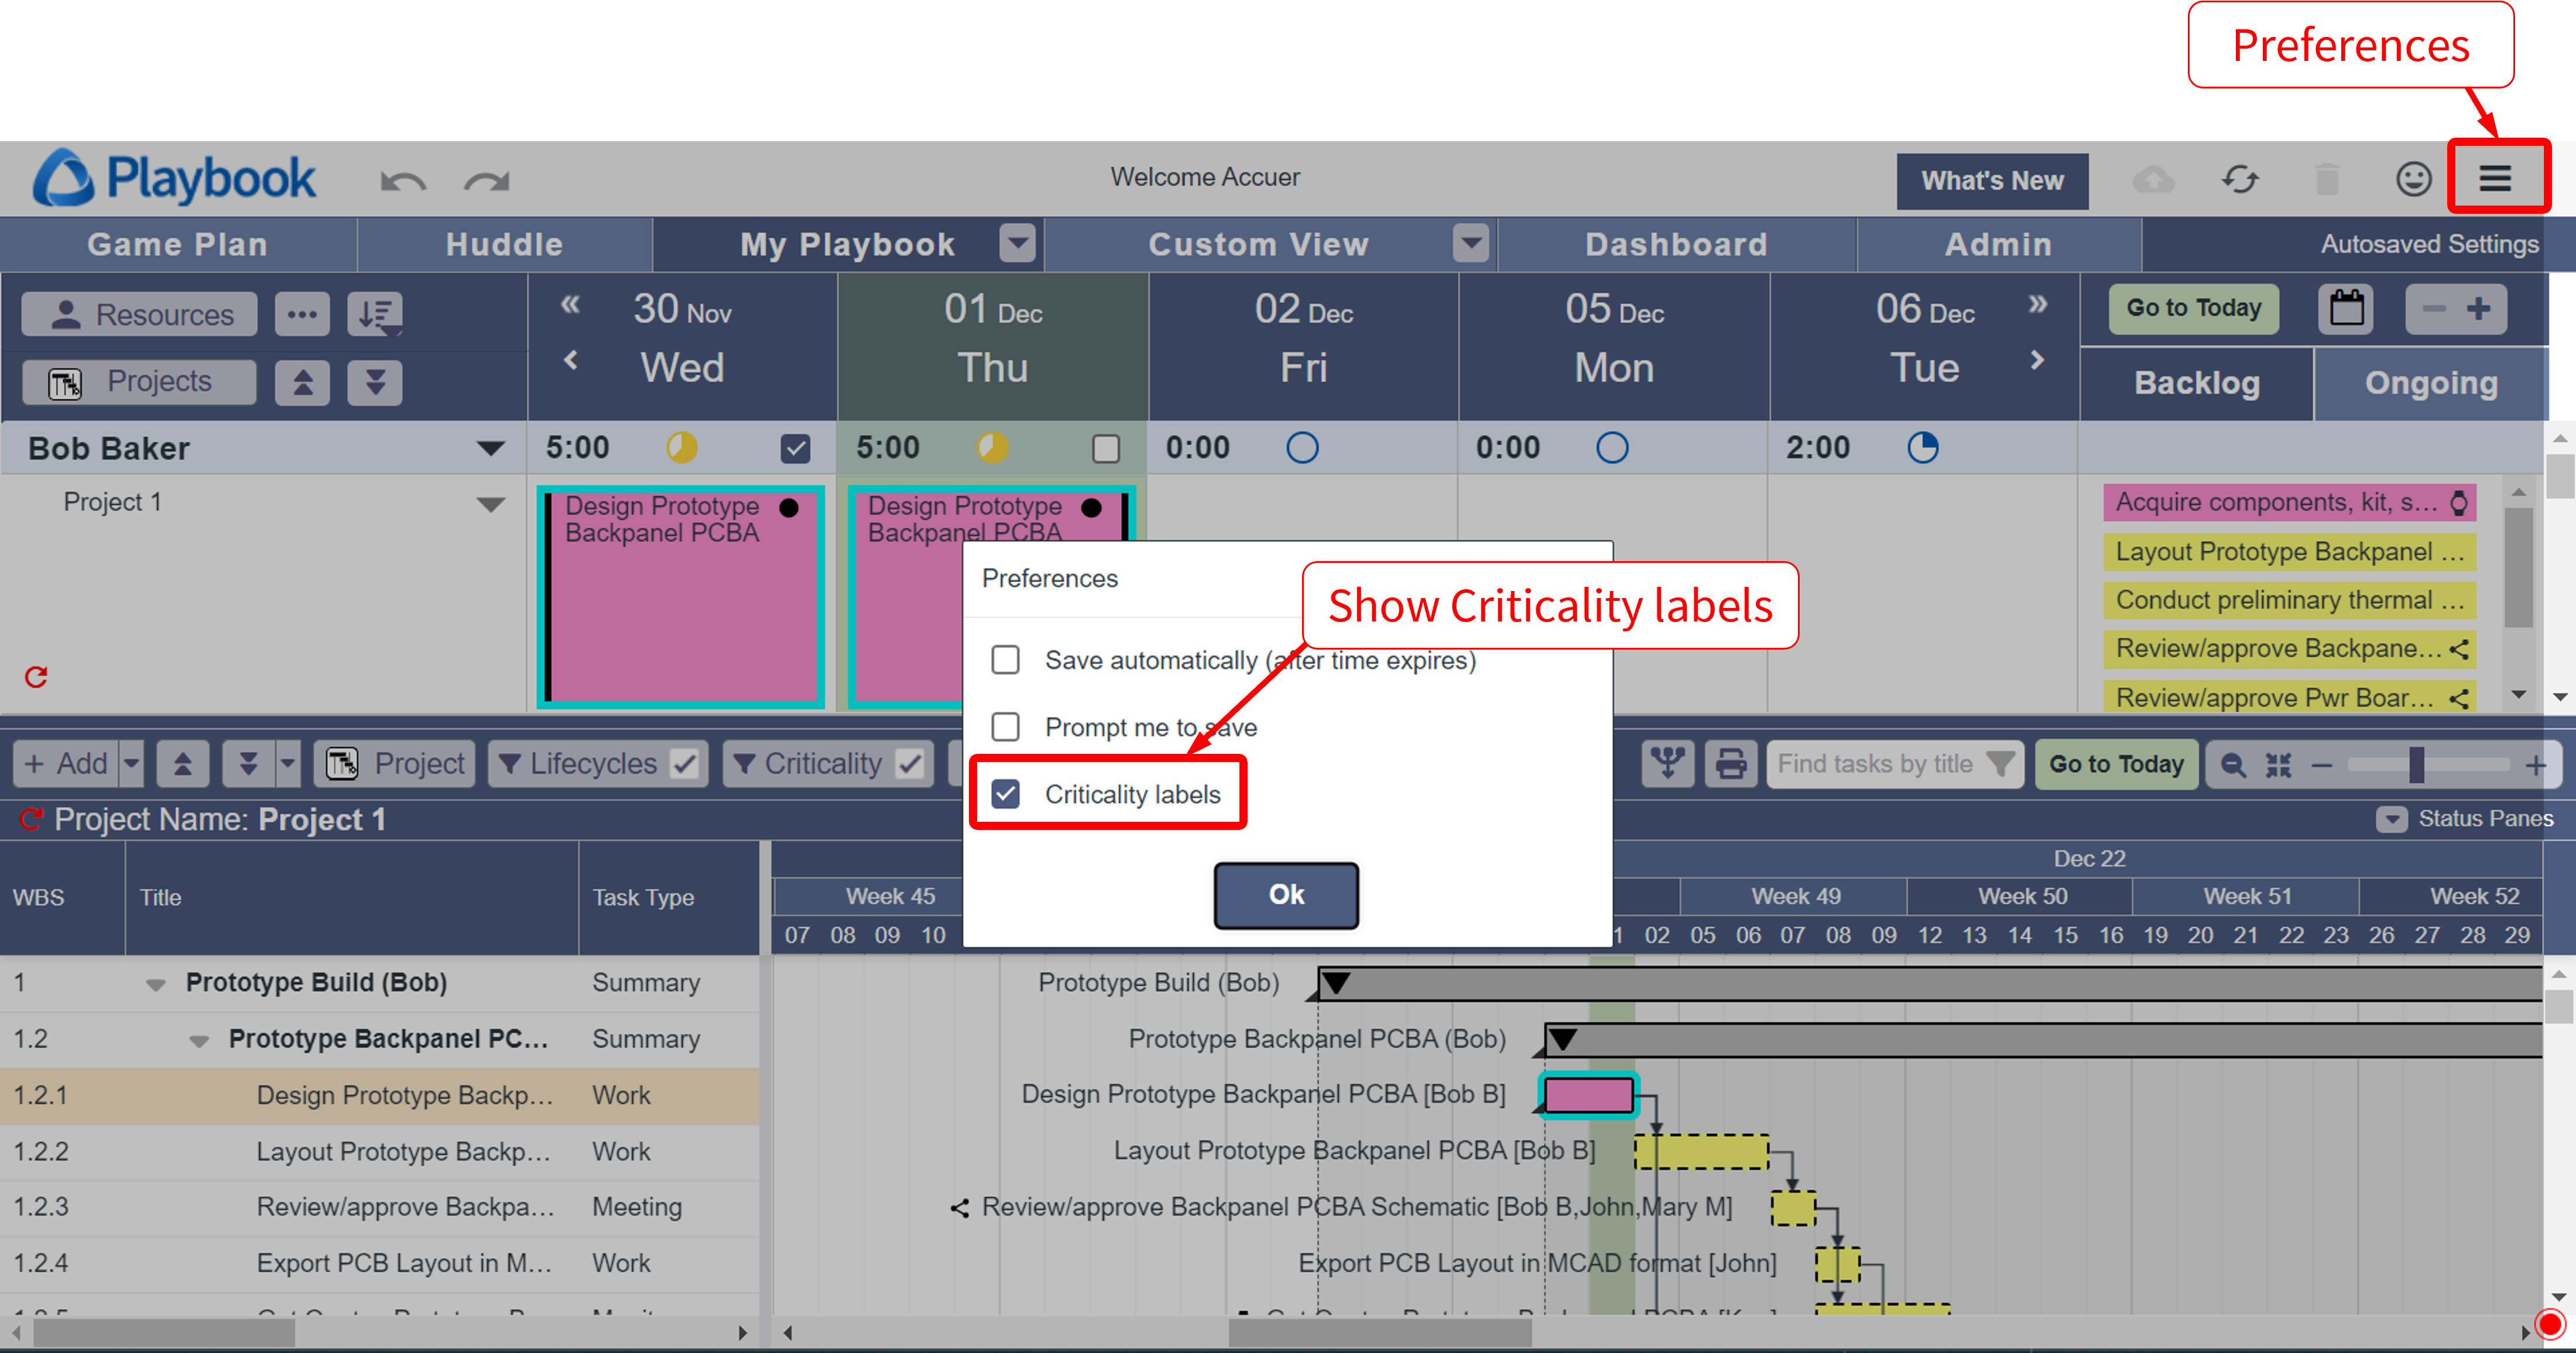This screenshot has width=2576, height=1353.
Task: Collapse all tasks in Gantt toolbar
Action: 182,764
